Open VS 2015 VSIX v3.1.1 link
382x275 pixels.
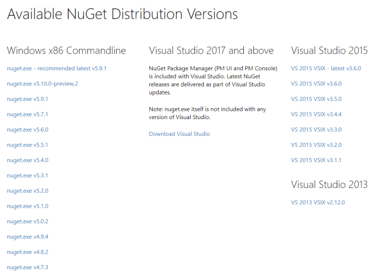(316, 161)
